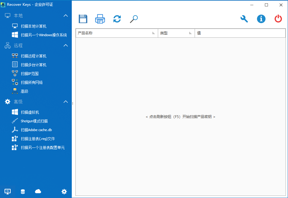Open Shotgun模式扫描
The width and height of the screenshot is (288, 198).
click(34, 121)
